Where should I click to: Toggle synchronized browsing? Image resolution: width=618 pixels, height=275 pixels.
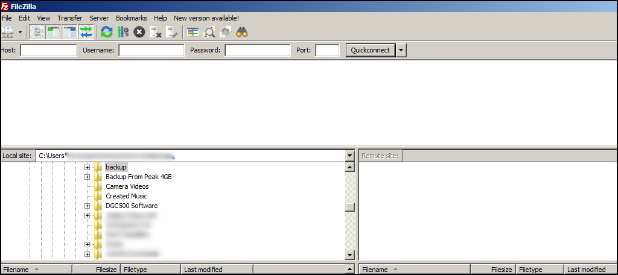pos(226,32)
